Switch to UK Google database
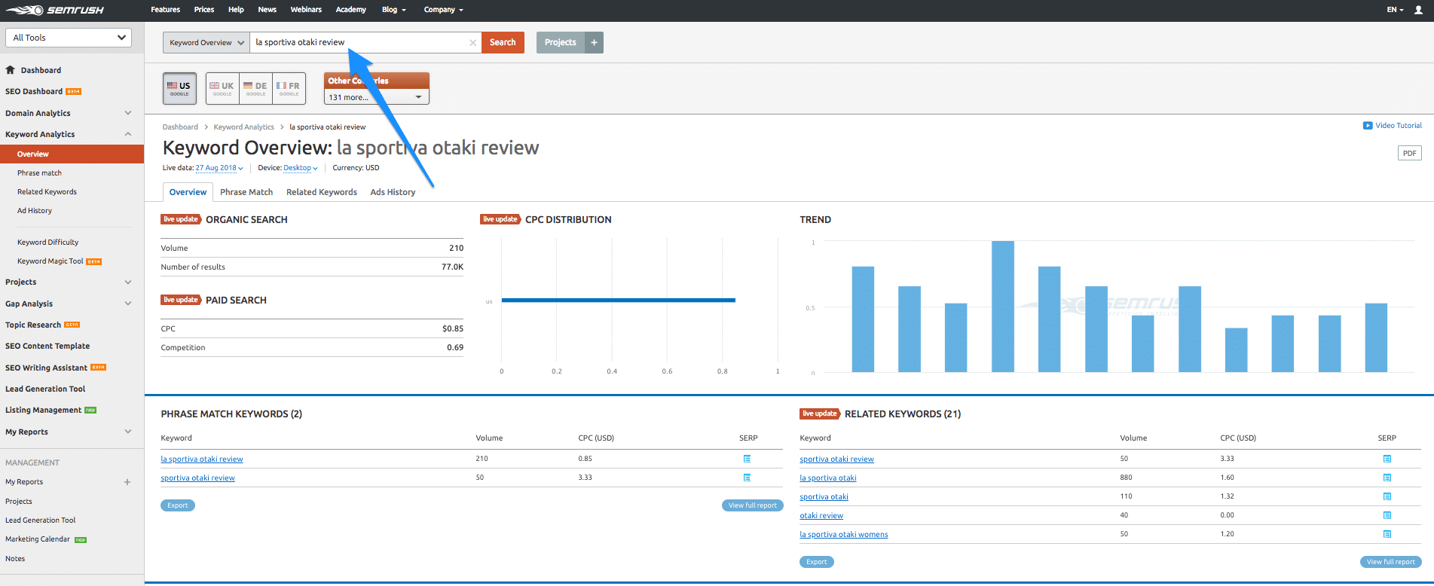The image size is (1434, 586). click(222, 88)
